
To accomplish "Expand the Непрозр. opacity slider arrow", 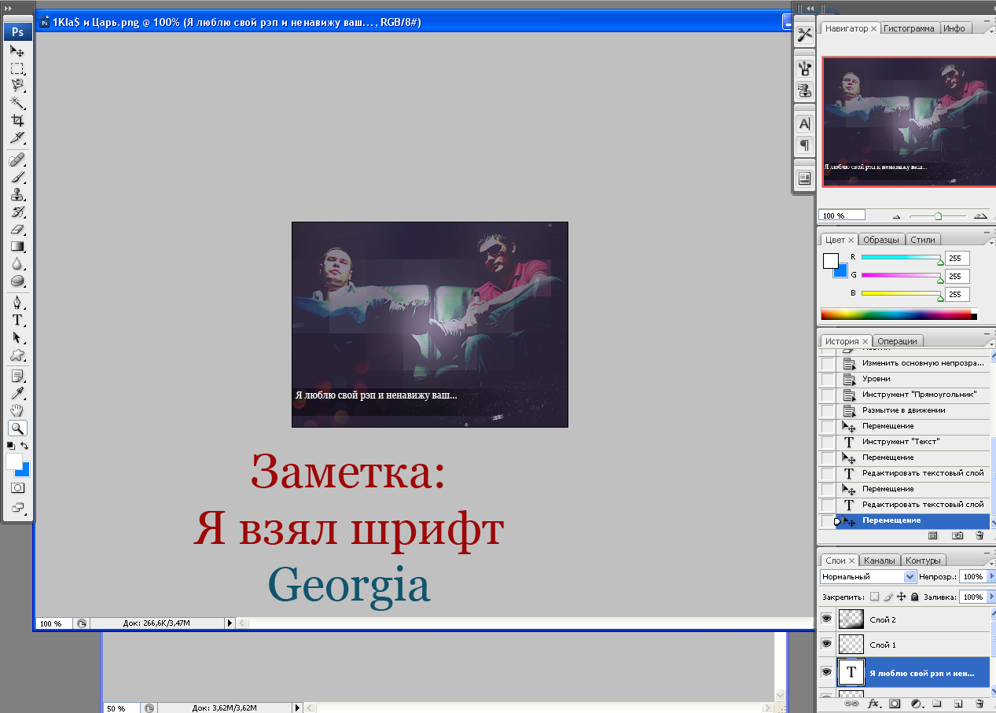I will pos(991,576).
